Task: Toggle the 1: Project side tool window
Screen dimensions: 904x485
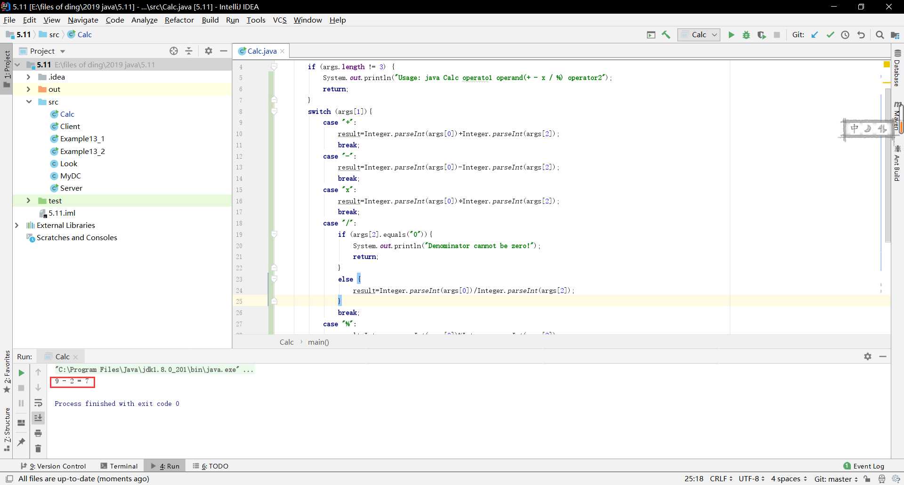Action: click(7, 69)
